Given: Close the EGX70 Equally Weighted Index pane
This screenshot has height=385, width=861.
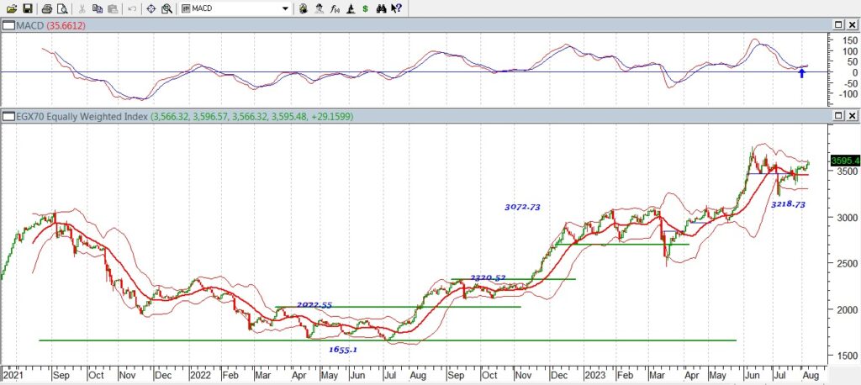Looking at the screenshot, I should (x=851, y=115).
